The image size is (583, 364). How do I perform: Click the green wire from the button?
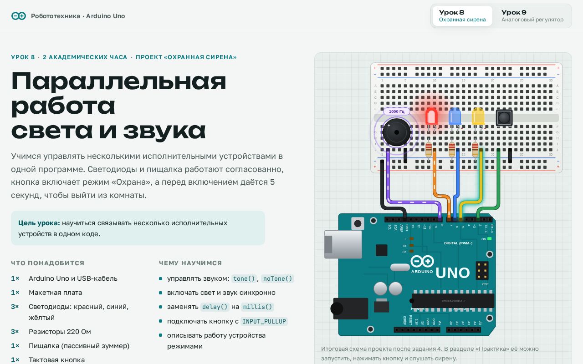point(498,182)
